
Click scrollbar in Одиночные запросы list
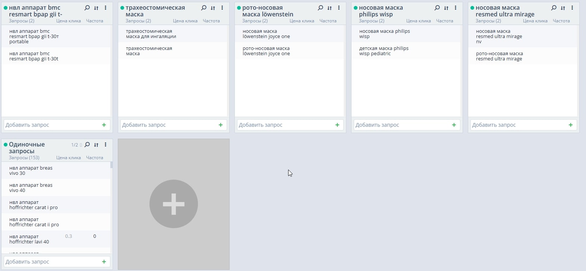111,165
